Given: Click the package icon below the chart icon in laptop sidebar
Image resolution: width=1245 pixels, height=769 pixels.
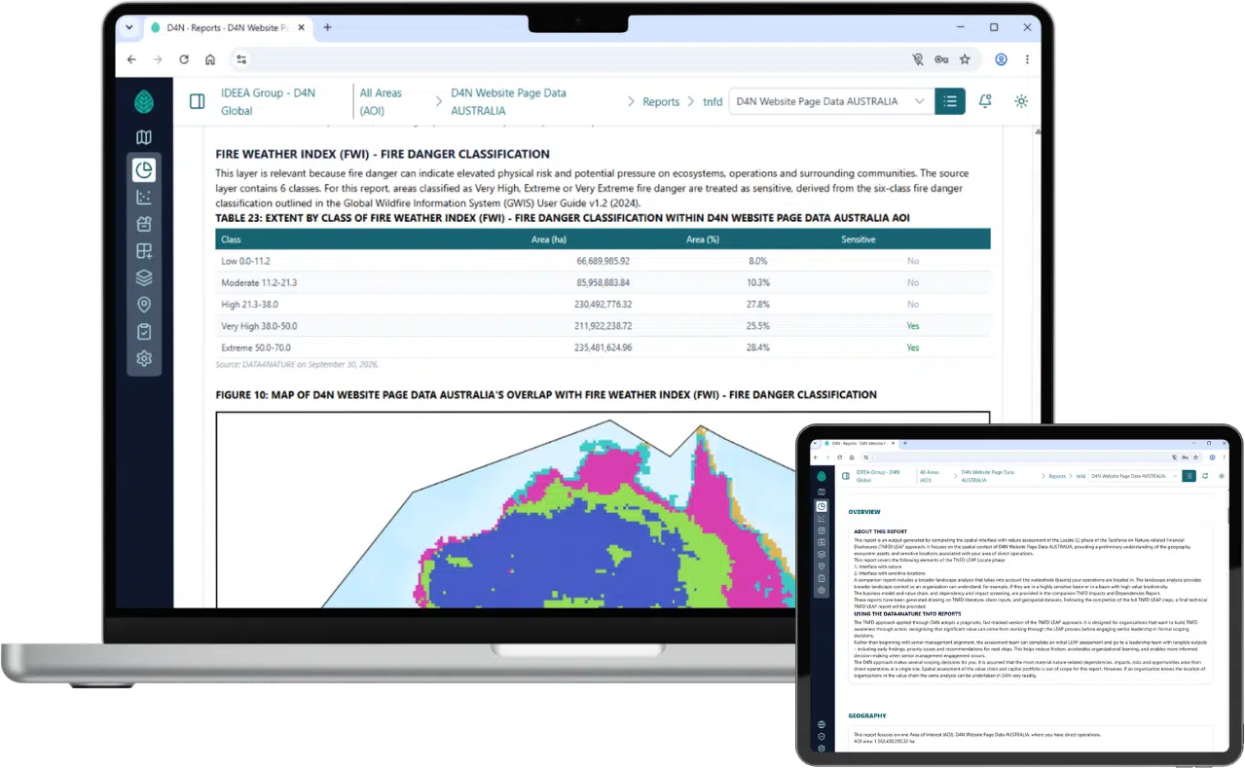Looking at the screenshot, I should [144, 224].
